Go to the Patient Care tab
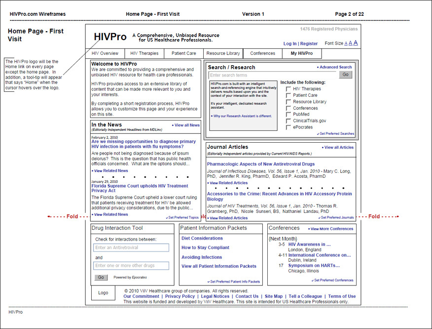Viewport: 432px width, 329px height. coord(184,53)
